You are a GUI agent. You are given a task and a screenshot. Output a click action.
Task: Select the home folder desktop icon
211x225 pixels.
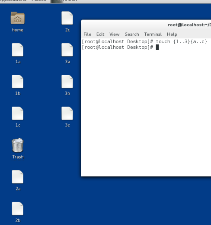click(18, 18)
